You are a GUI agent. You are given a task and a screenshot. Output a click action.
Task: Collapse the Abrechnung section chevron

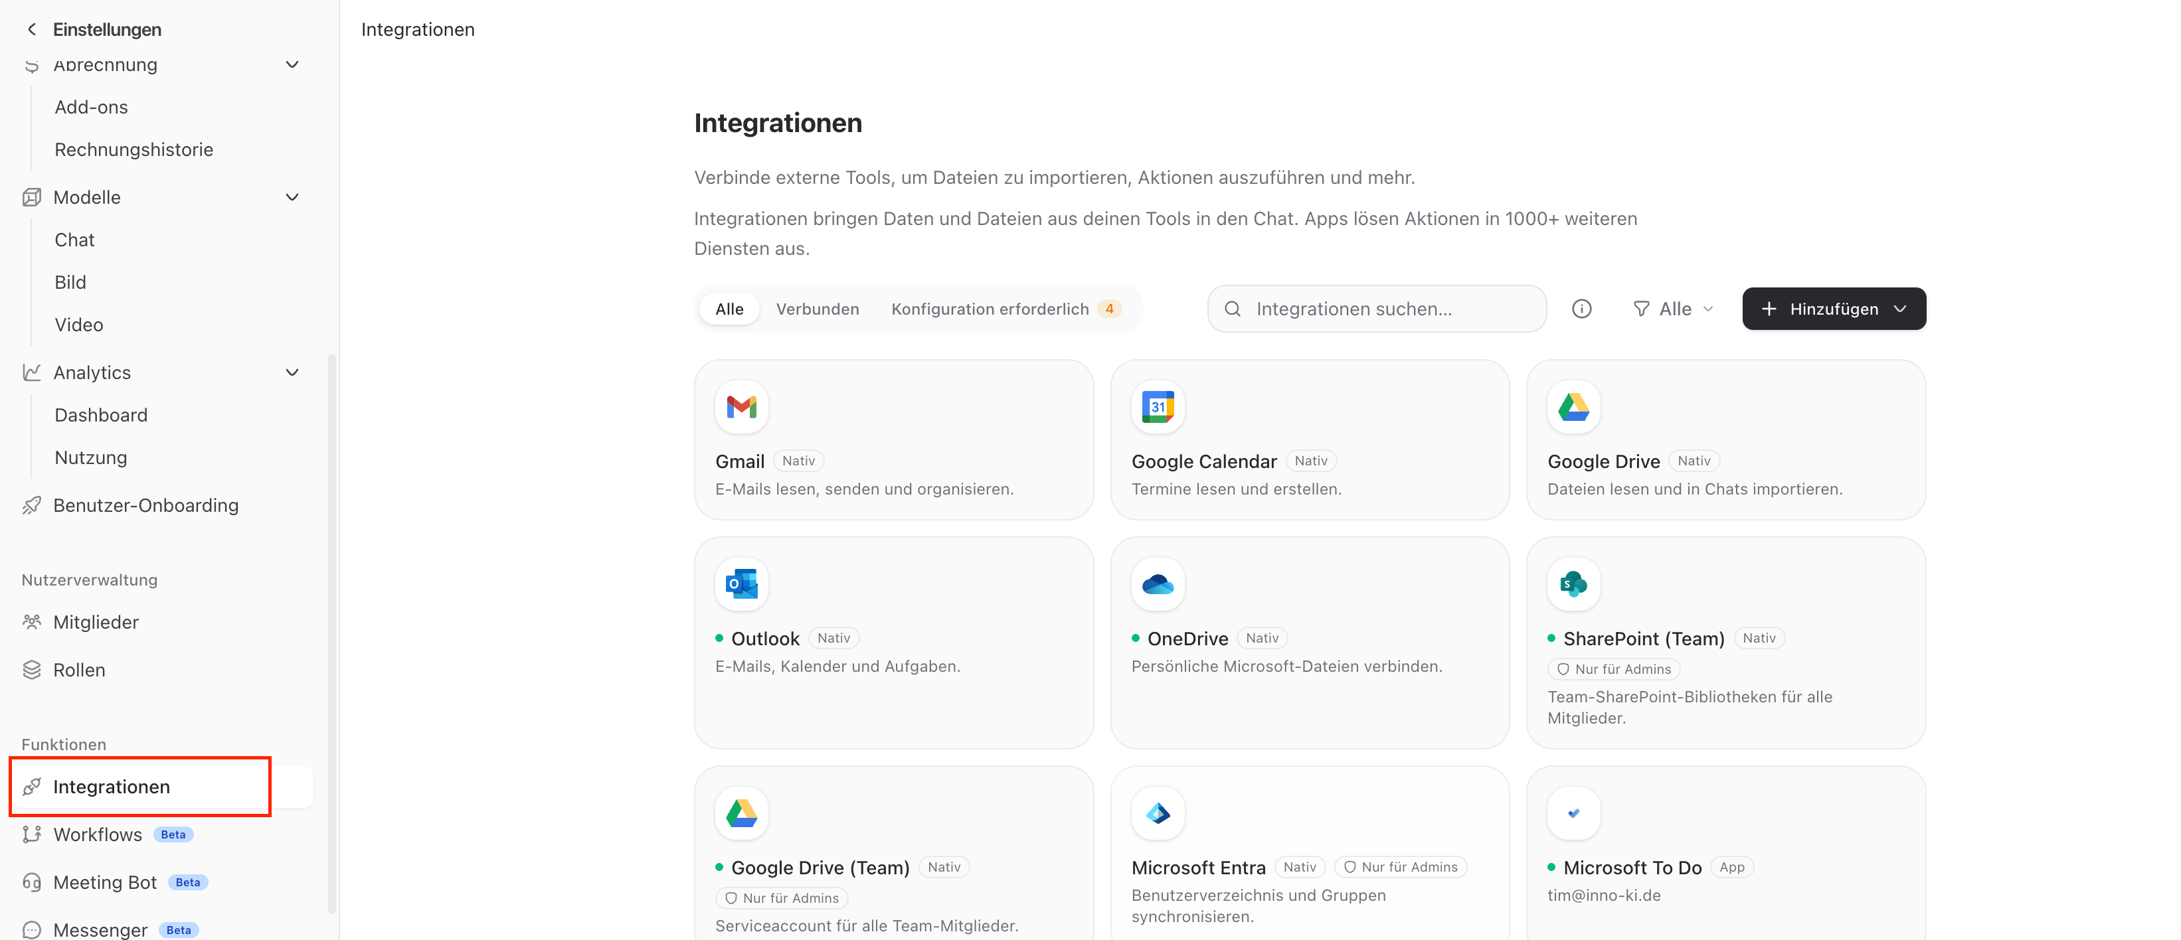(292, 64)
